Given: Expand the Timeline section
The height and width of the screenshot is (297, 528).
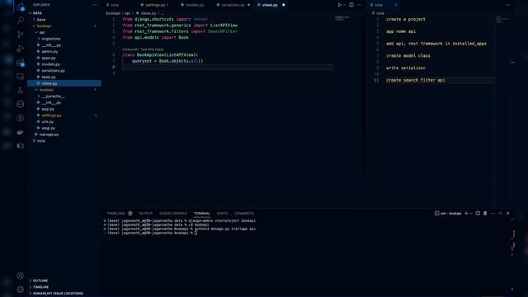Looking at the screenshot, I should pos(64,287).
